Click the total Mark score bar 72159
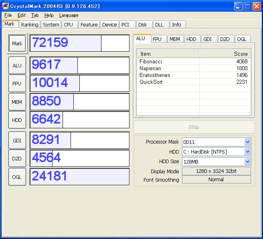Screen dimensions: 263x239 (80, 43)
